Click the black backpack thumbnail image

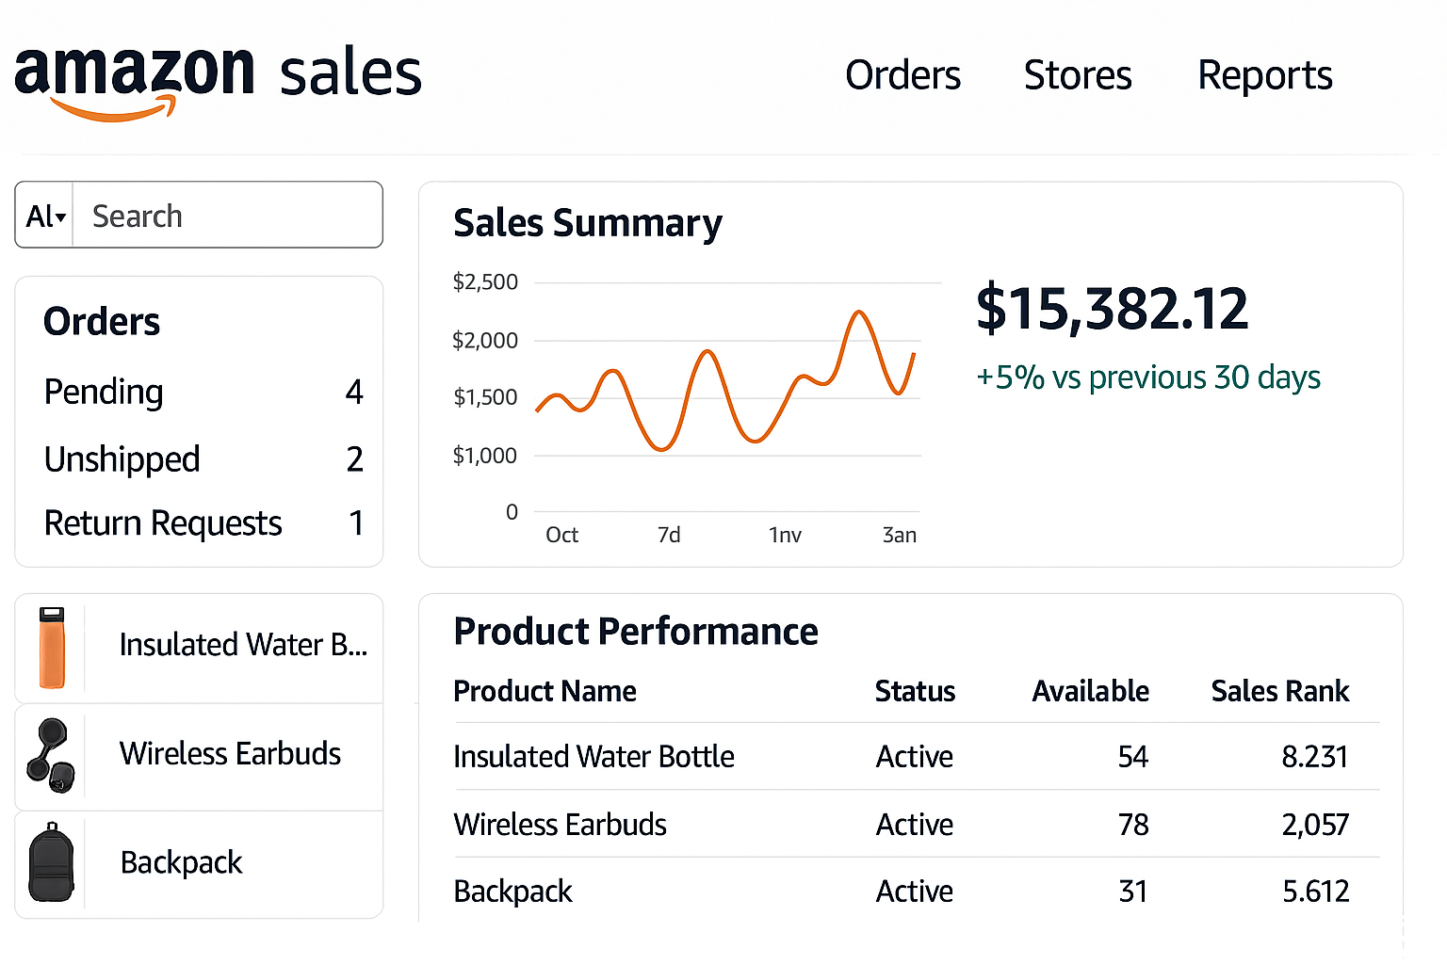tap(52, 863)
